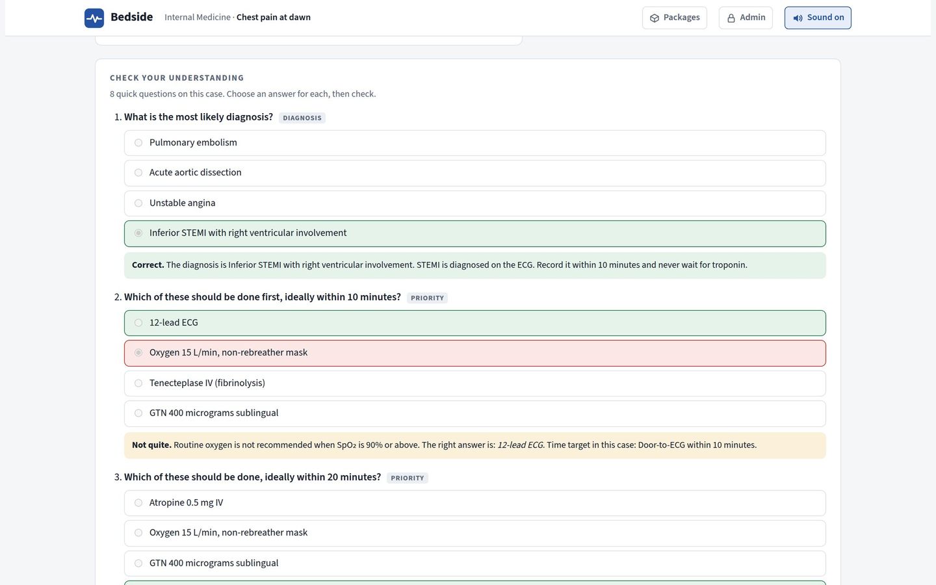This screenshot has width=936, height=585.
Task: Click the Correct feedback message for question 1
Action: 475,265
